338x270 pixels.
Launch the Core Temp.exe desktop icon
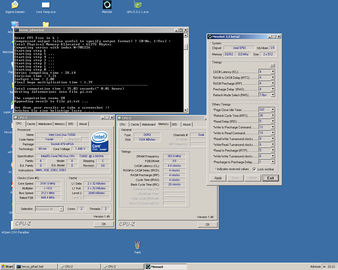(x=46, y=5)
